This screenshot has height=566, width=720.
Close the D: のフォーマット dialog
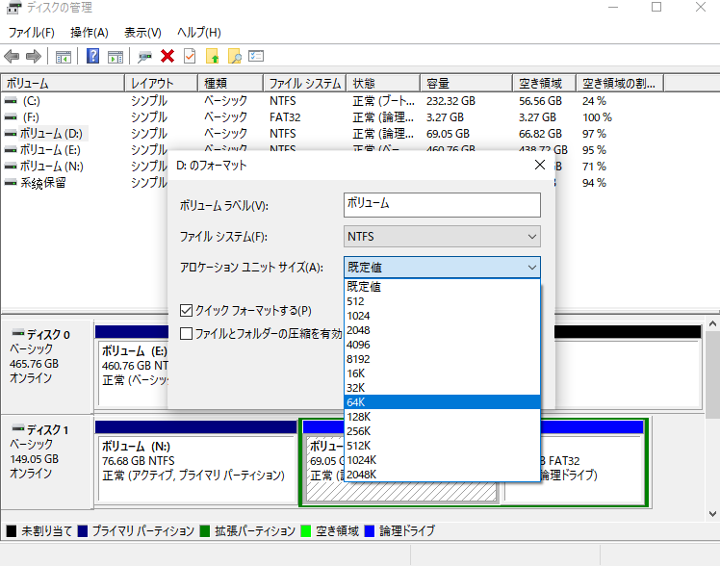point(540,165)
